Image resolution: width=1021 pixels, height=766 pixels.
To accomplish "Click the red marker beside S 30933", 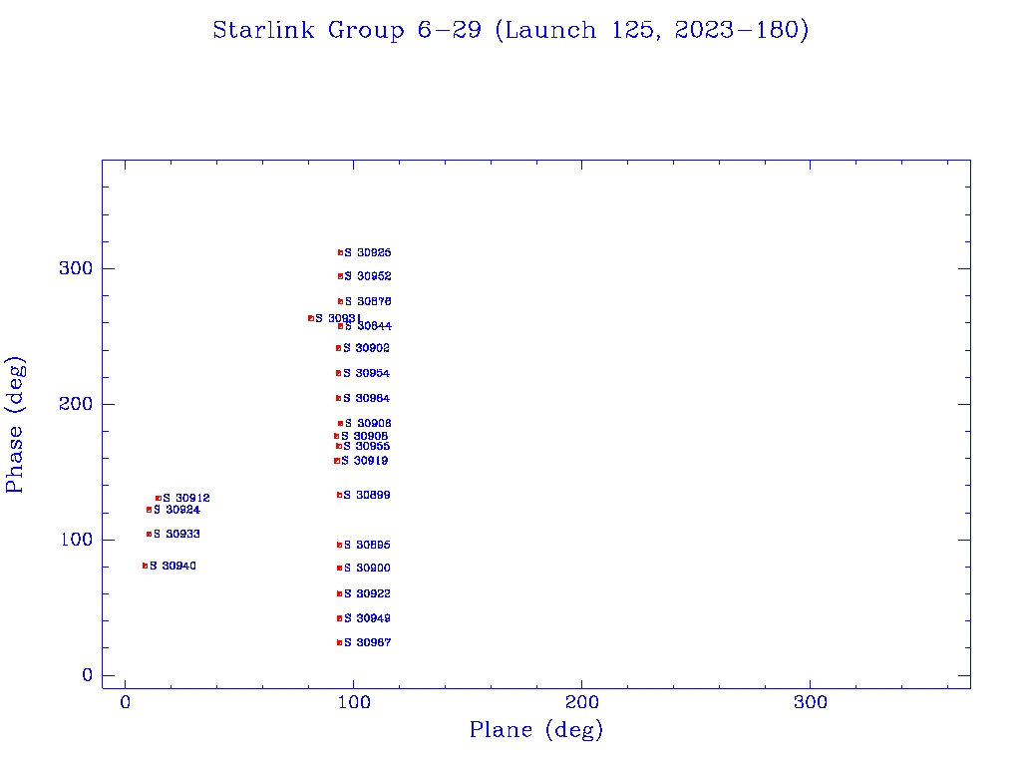I will pos(150,535).
